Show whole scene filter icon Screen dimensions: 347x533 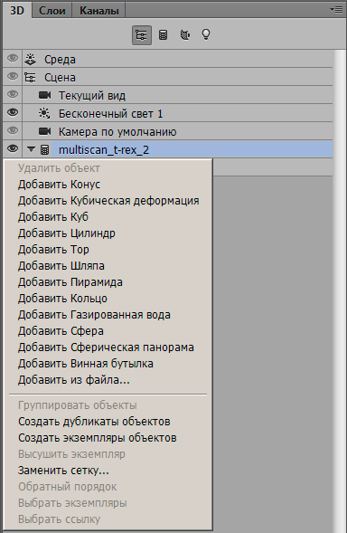tap(142, 35)
